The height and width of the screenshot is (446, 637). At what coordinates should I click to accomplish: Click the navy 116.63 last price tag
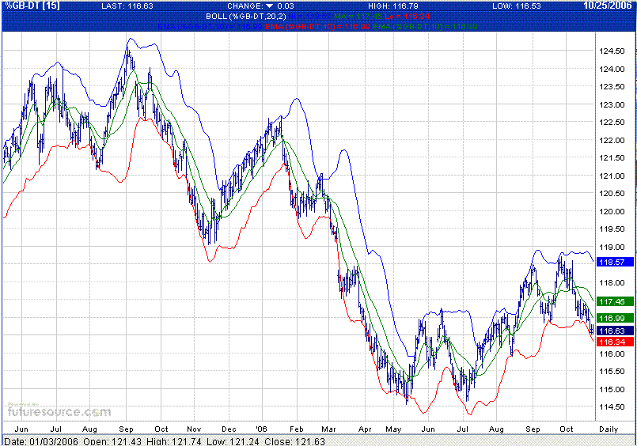point(615,331)
